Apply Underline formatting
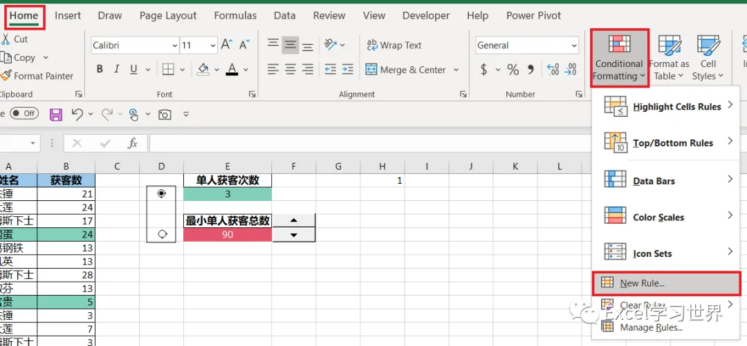 tap(133, 70)
